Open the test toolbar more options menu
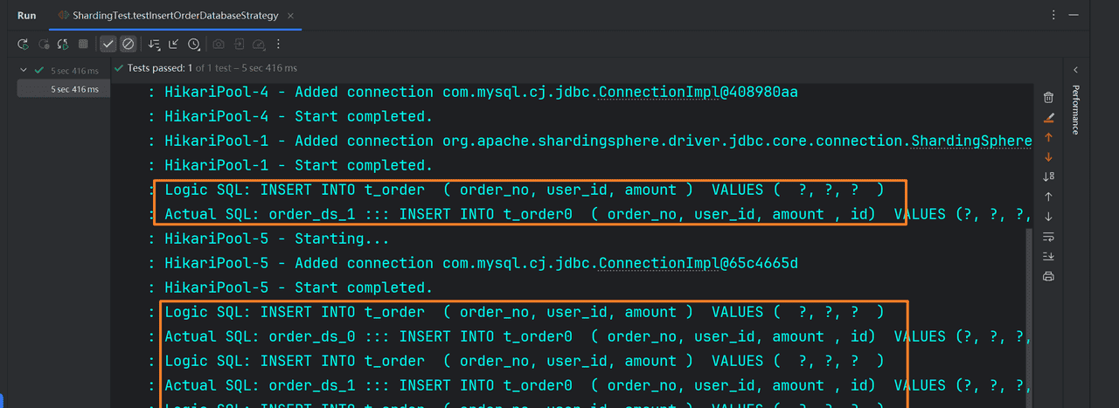Image resolution: width=1119 pixels, height=408 pixels. 279,44
